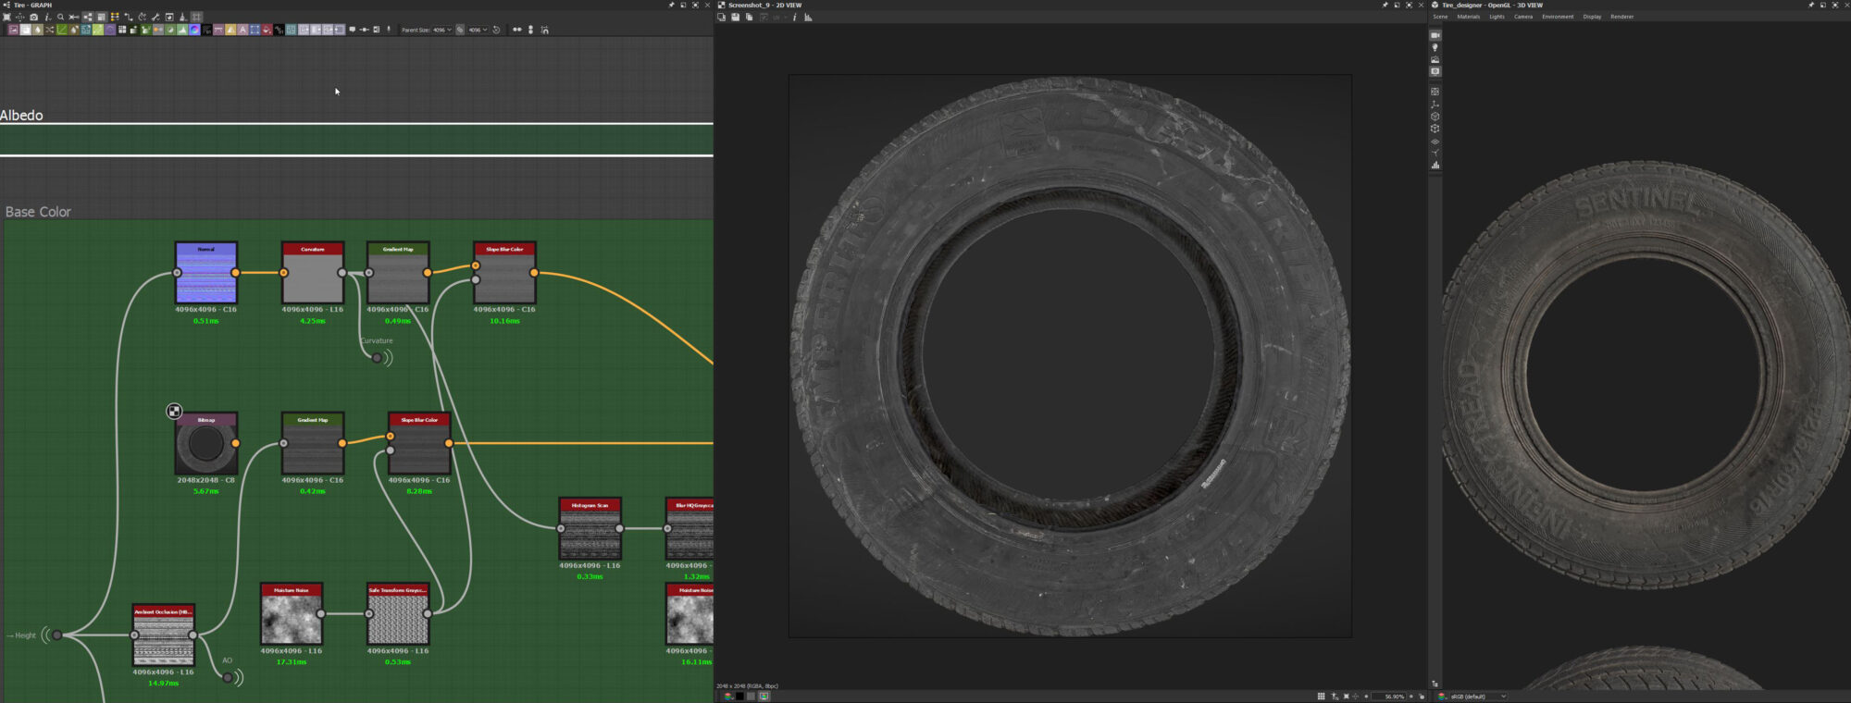1851x703 pixels.
Task: Click the Albedo frame title
Action: (x=22, y=116)
